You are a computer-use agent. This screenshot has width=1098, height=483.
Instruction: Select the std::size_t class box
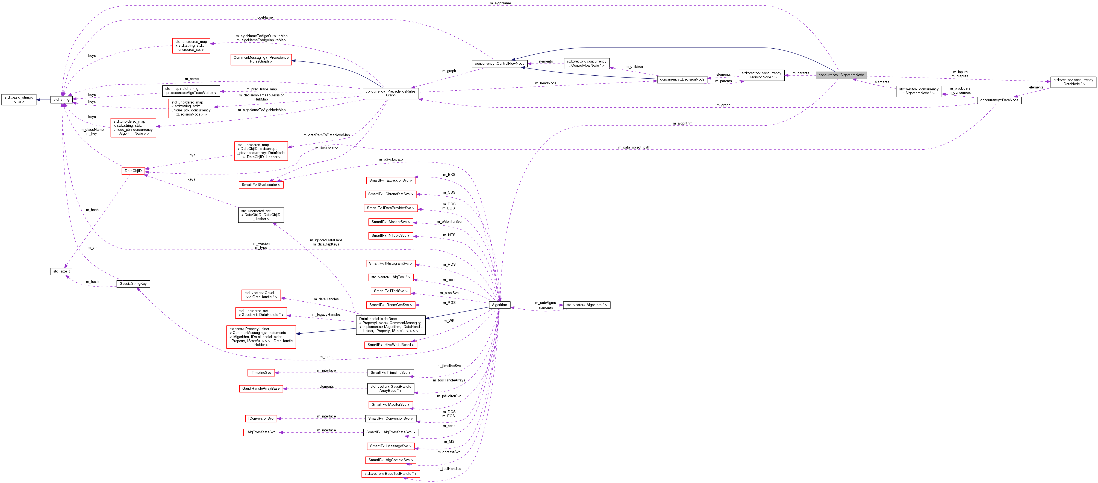pos(61,271)
